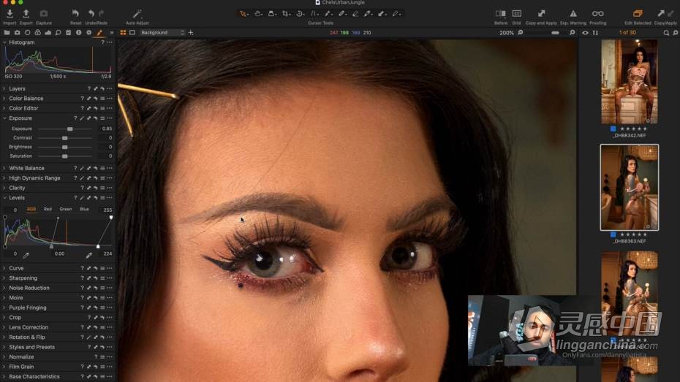Adjust the Exposure slider handle
The height and width of the screenshot is (382, 680).
pyautogui.click(x=69, y=129)
